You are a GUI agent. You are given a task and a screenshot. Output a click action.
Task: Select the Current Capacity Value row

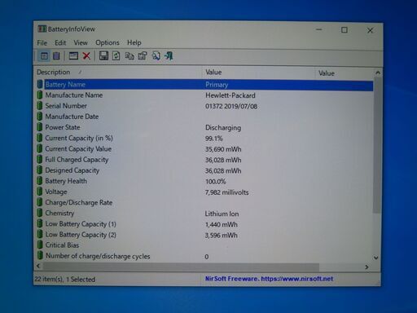click(x=205, y=149)
